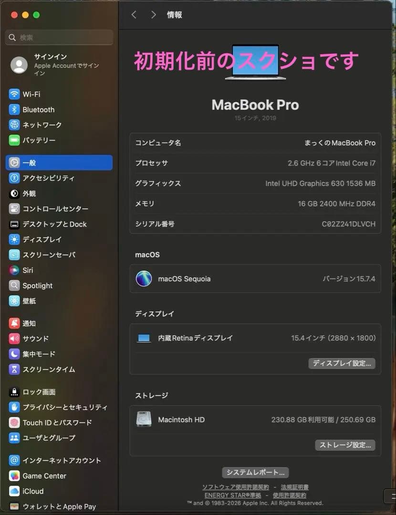This screenshot has width=396, height=515.
Task: Open ウォレットとApple Pay icon
Action: click(14, 506)
